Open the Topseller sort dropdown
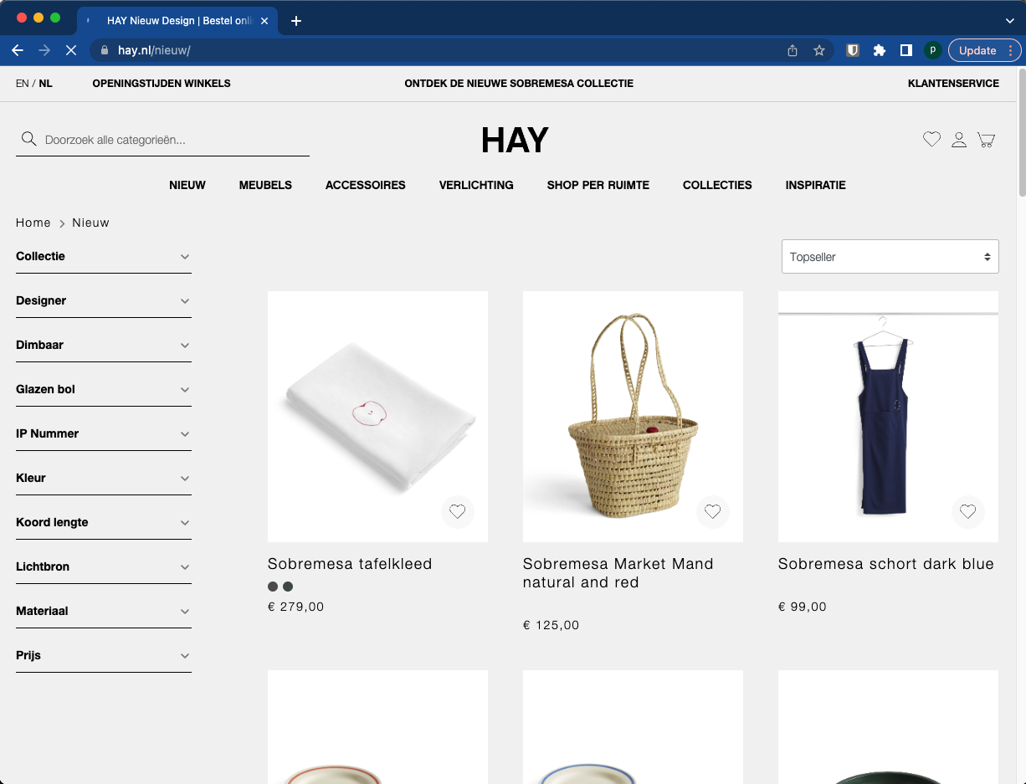This screenshot has height=784, width=1026. click(890, 257)
